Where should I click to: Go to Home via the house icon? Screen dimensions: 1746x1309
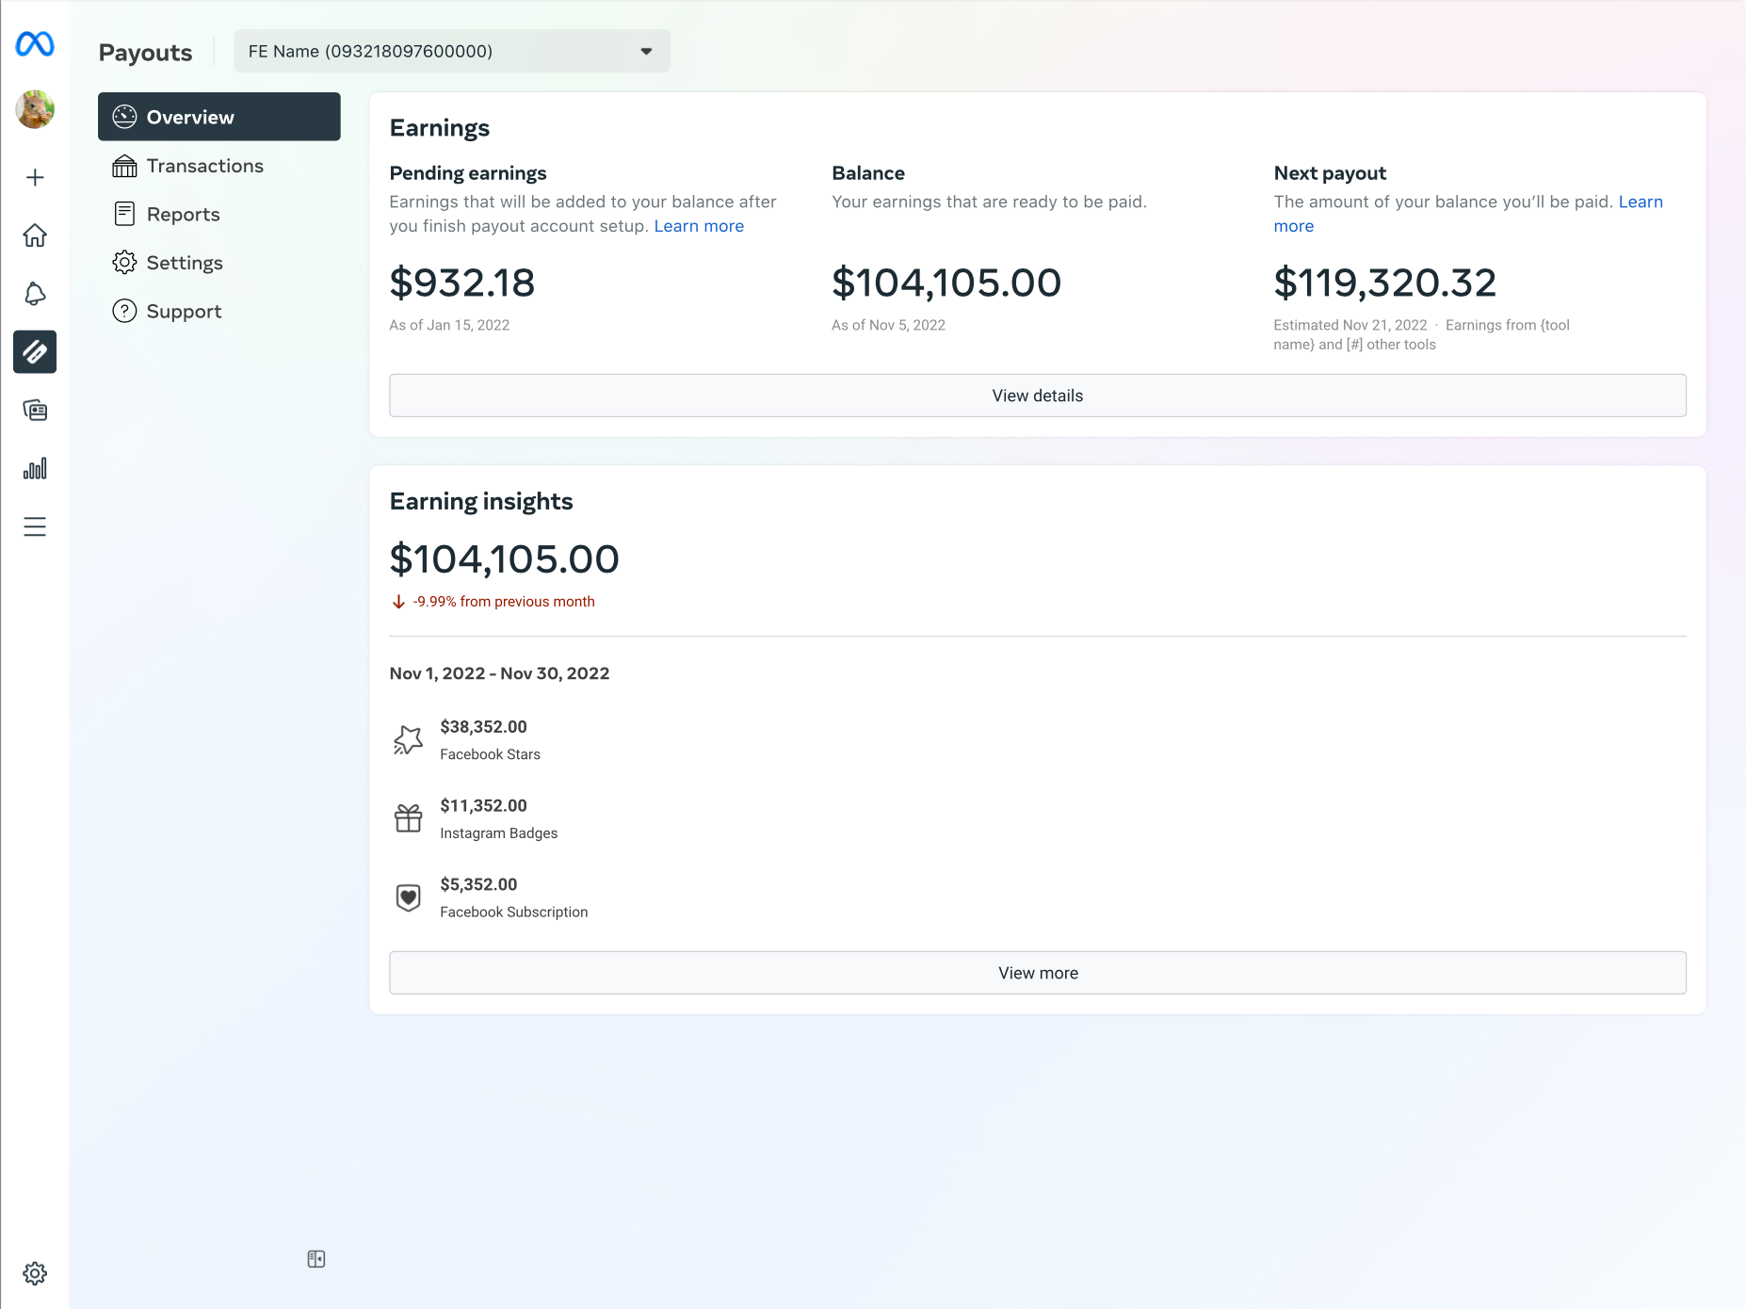[x=35, y=235]
